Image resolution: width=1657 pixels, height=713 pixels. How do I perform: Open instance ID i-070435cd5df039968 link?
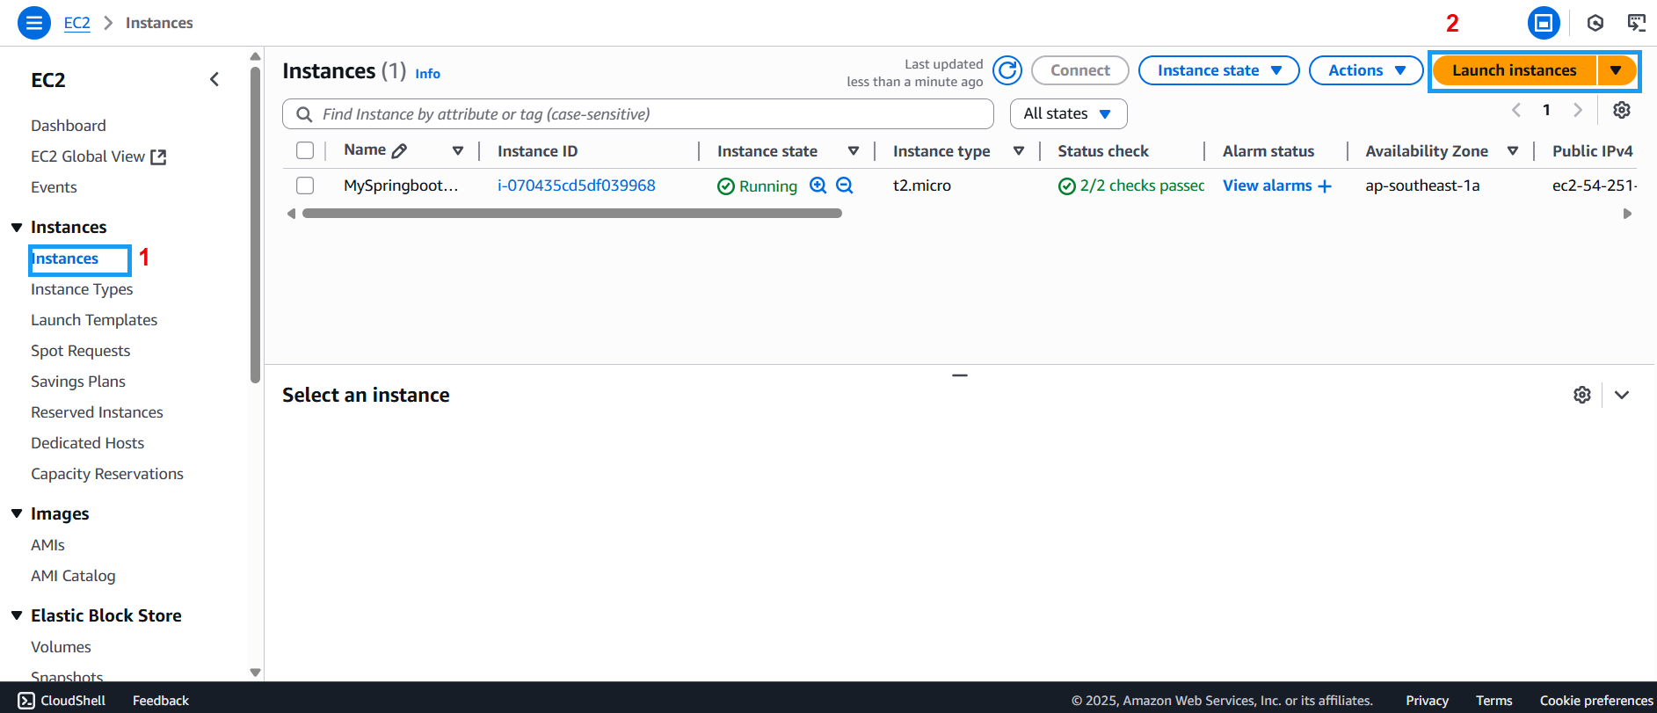[577, 186]
